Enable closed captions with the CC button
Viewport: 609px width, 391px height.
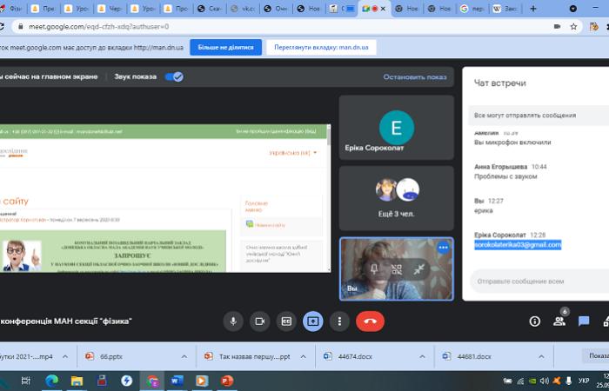(285, 321)
